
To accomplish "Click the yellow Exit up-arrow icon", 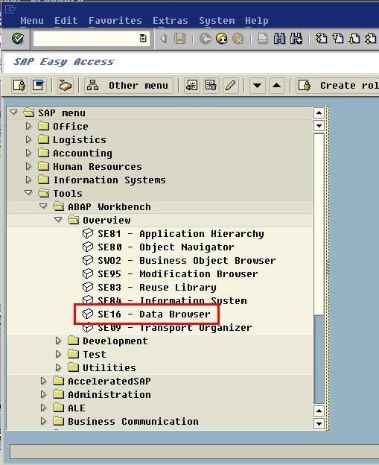I will click(222, 39).
